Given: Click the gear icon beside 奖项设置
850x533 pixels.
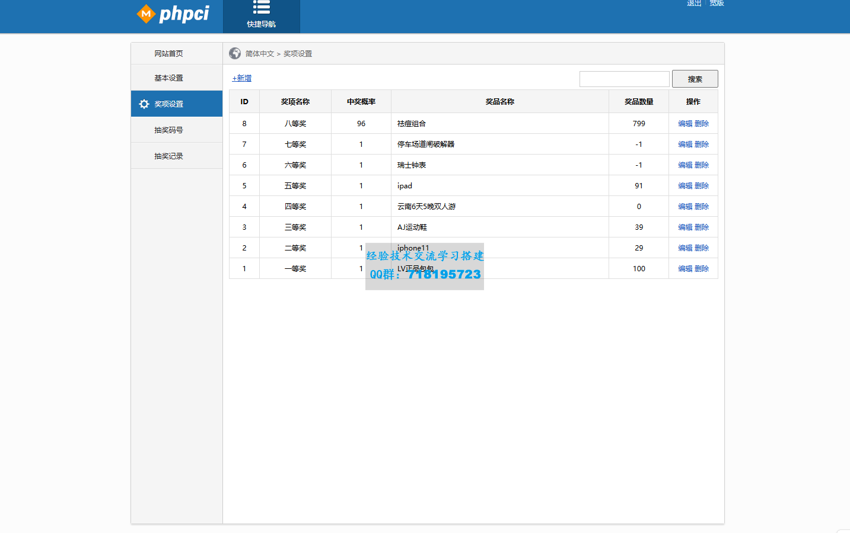Looking at the screenshot, I should click(143, 104).
